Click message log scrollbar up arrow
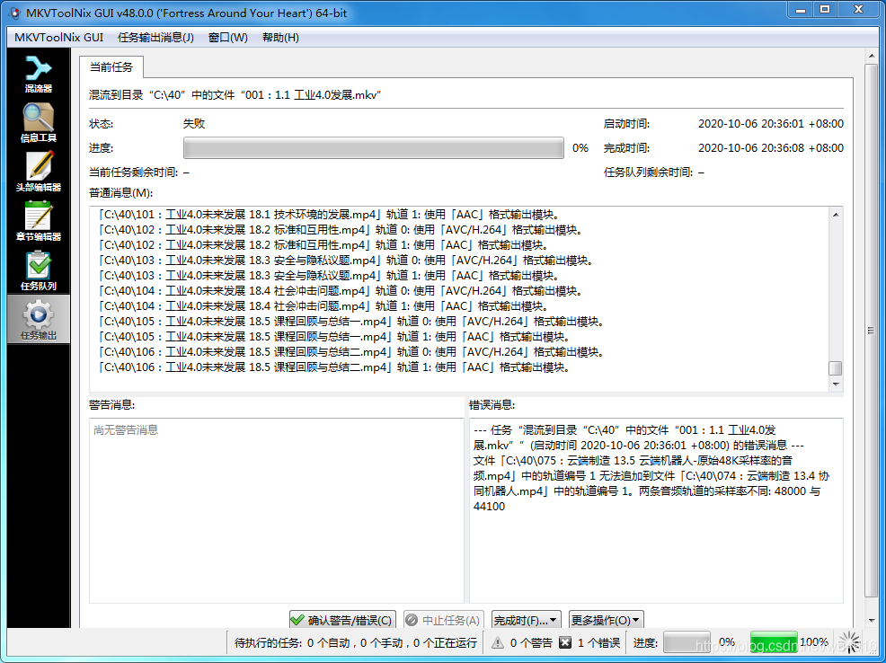Screen dimensions: 886x663 click(835, 215)
